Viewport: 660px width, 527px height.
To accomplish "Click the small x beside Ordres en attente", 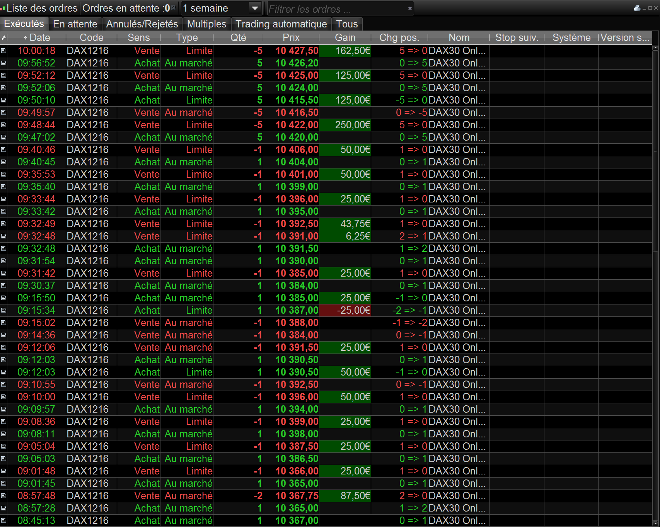I will pos(174,8).
